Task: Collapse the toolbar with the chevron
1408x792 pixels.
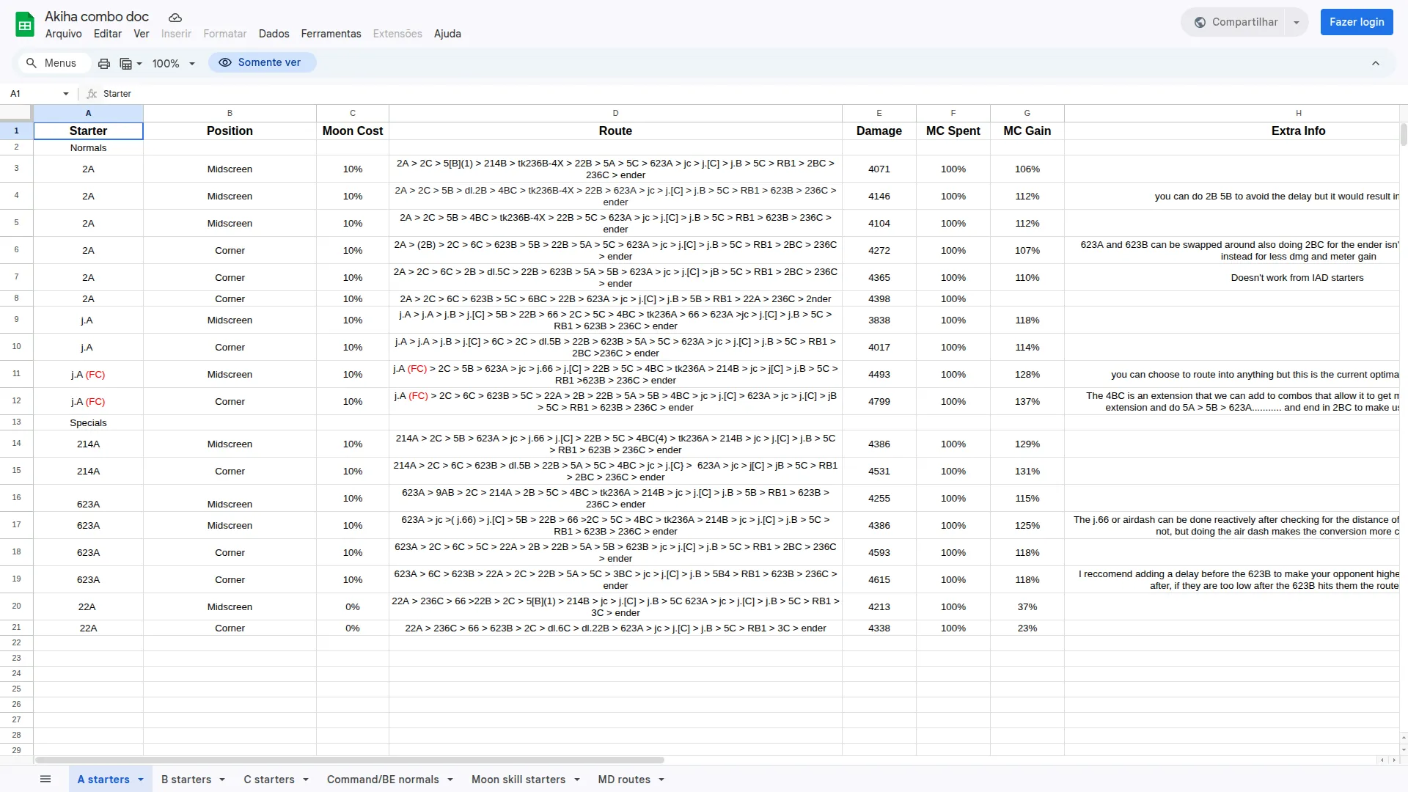Action: point(1375,64)
